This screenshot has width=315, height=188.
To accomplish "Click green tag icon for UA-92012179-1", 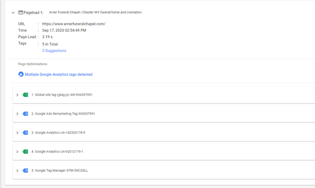I will pos(25,152).
